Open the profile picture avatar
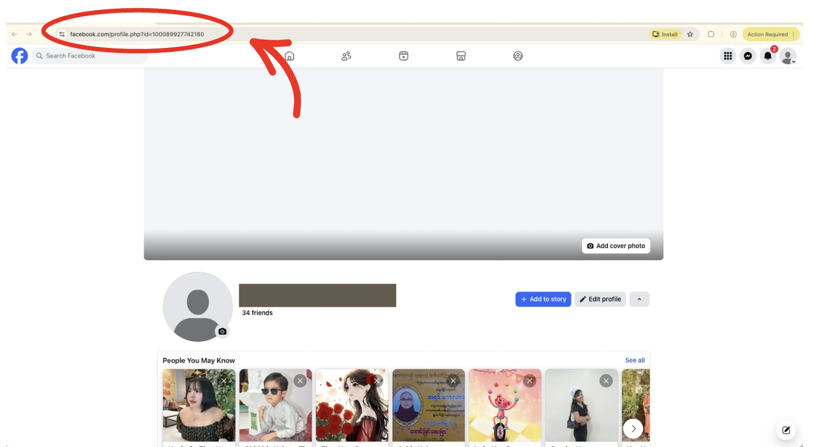Screen dimensions: 813x447 pyautogui.click(x=198, y=307)
